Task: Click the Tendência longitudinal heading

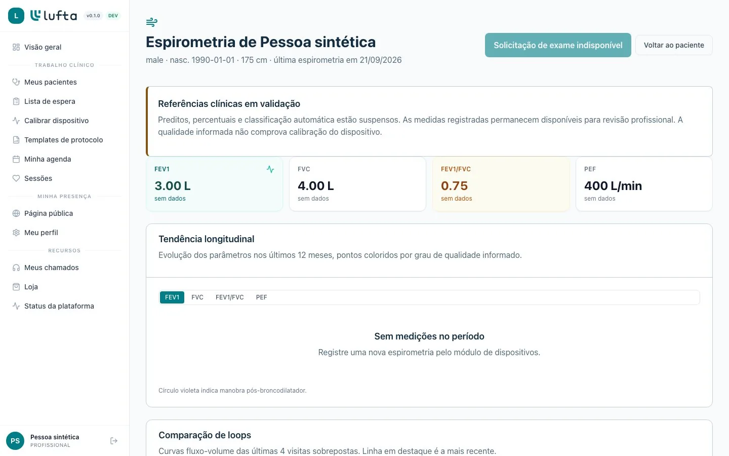Action: (x=206, y=239)
